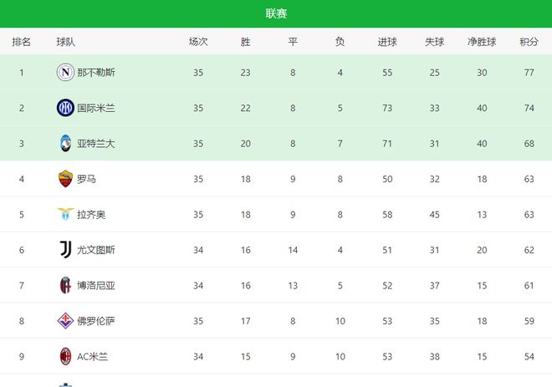552x387 pixels.
Task: Click the 球队 column header
Action: tap(67, 42)
